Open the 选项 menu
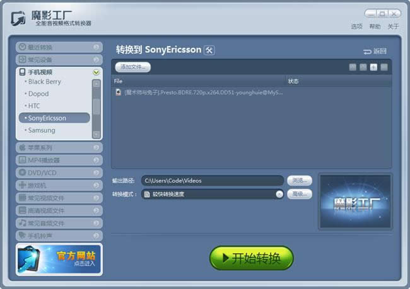Viewport: 410px width, 289px height. [357, 26]
